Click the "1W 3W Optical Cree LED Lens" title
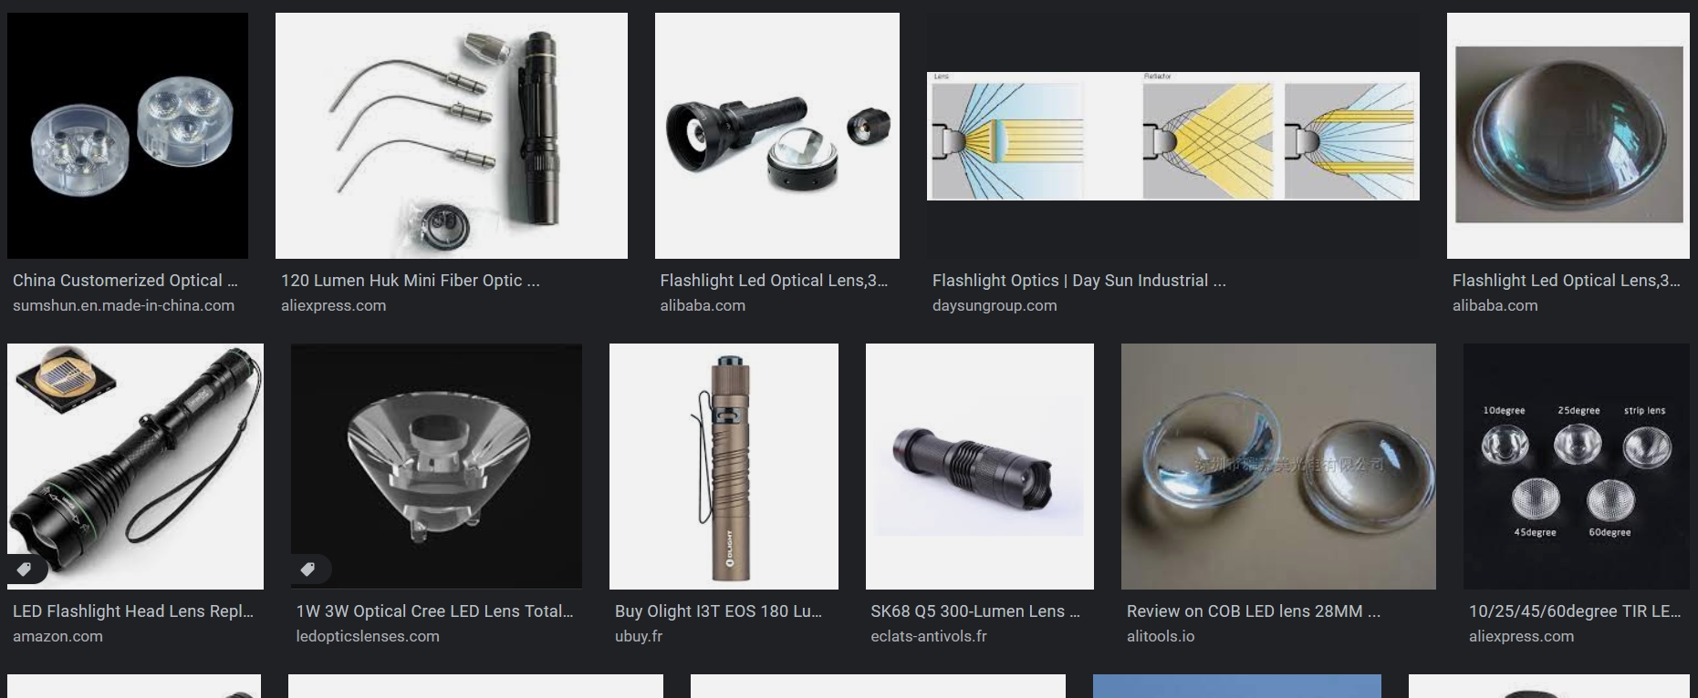The height and width of the screenshot is (698, 1698). pos(422,611)
